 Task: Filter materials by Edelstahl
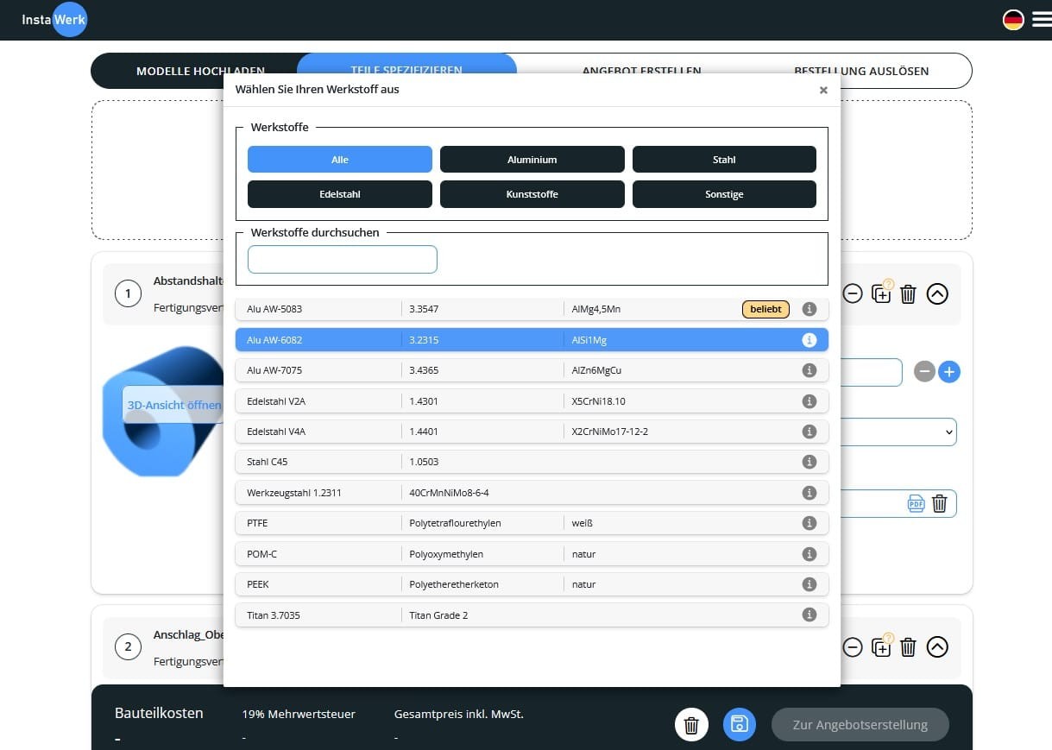tap(339, 194)
